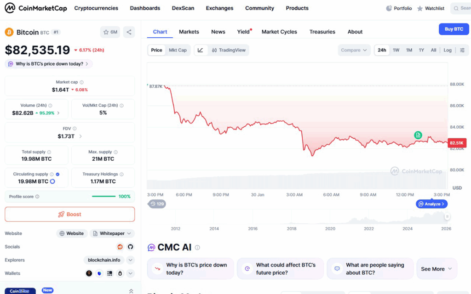Screen dimensions: 471x294
Task: Open GitHub social icon
Action: tap(130, 247)
